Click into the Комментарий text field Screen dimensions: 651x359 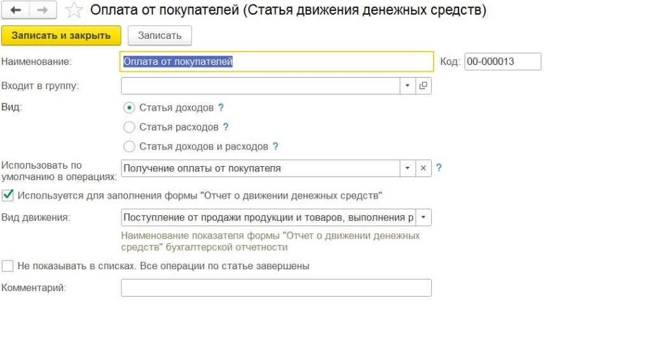[276, 288]
